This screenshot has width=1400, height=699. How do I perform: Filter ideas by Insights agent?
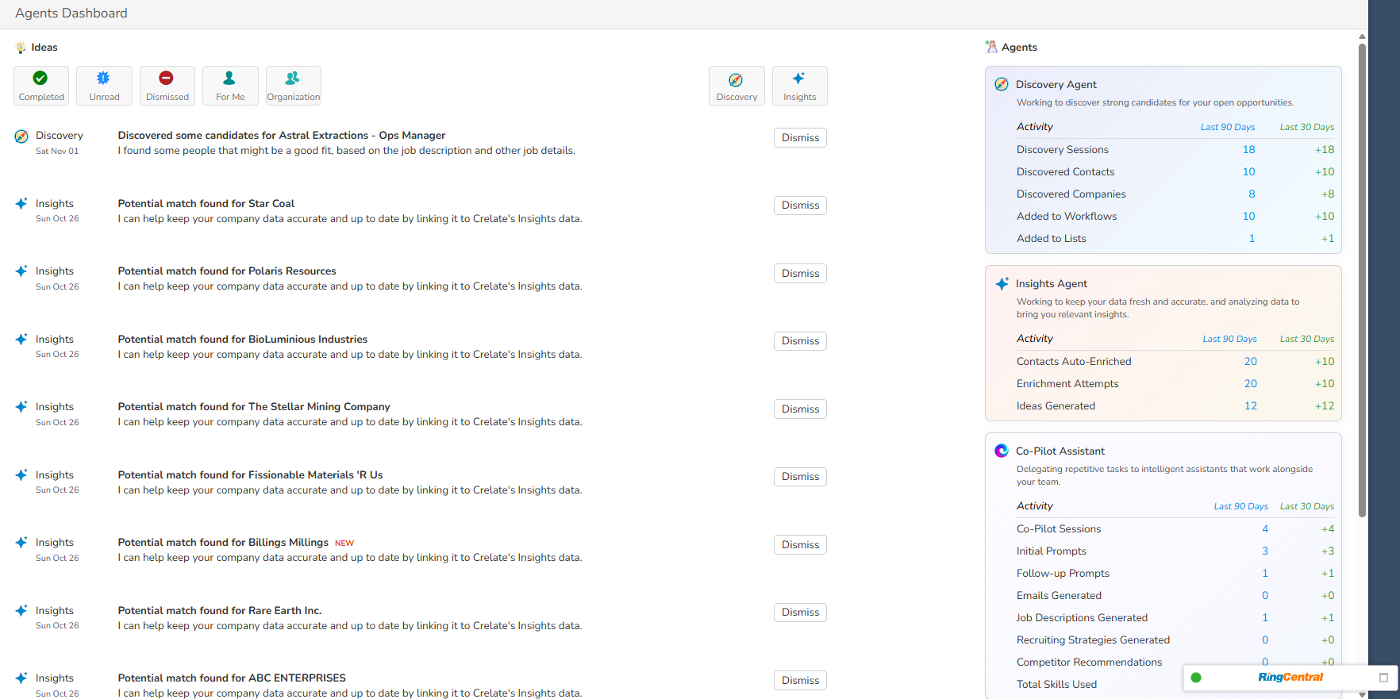(800, 86)
